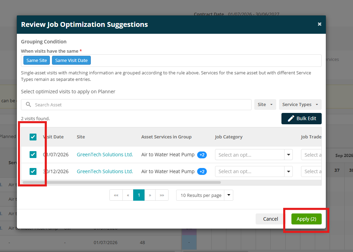This screenshot has height=252, width=353.
Task: Click the Apply (2) button
Action: 307,219
